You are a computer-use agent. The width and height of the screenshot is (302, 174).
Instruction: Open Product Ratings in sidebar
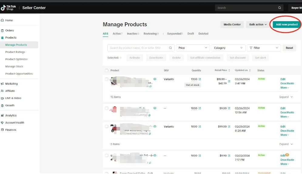click(x=15, y=52)
